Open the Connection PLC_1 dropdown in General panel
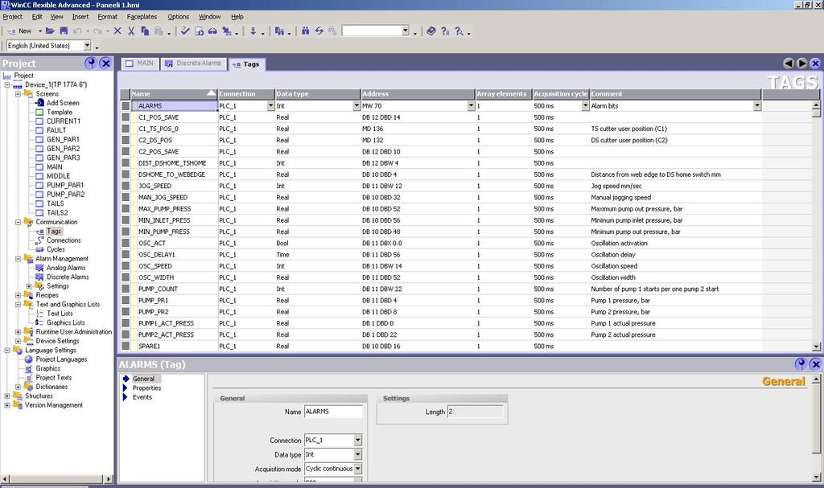This screenshot has width=824, height=488. (x=358, y=441)
